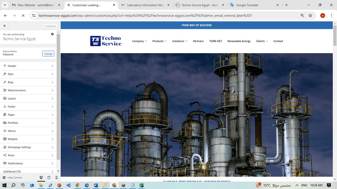Open the Notifications settings section
Screen dimensions: 337x189
[x=28, y=163]
